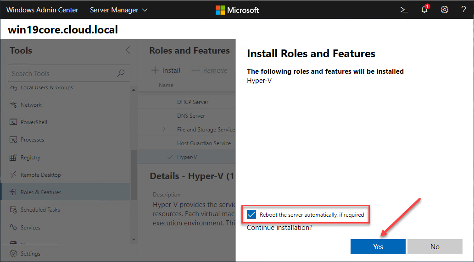Click the Processes tool icon
The image size is (474, 262).
click(13, 140)
